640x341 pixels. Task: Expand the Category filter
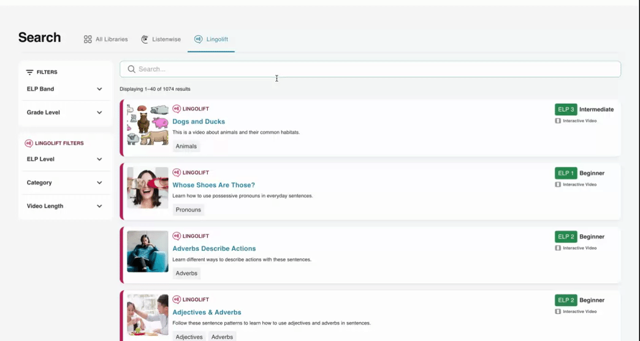(99, 183)
